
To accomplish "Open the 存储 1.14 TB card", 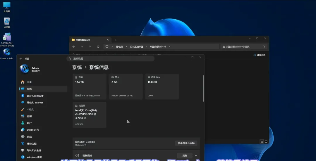I will [90, 86].
